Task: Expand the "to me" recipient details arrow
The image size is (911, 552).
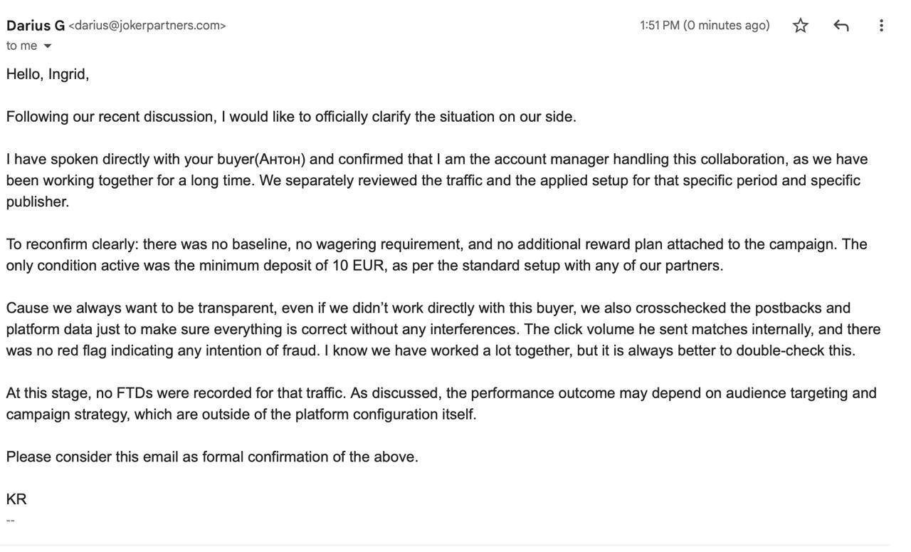Action: click(48, 46)
